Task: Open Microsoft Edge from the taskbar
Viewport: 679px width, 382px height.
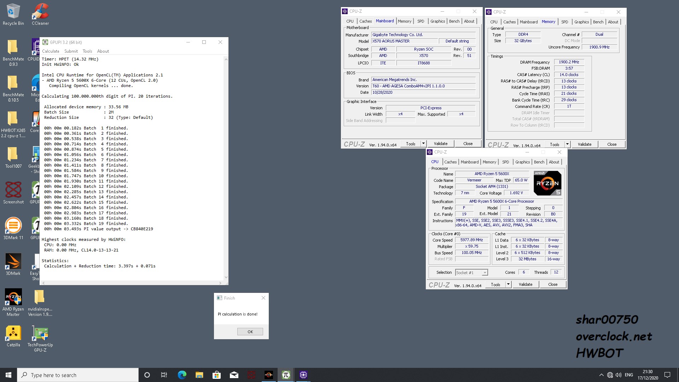Action: tap(182, 375)
